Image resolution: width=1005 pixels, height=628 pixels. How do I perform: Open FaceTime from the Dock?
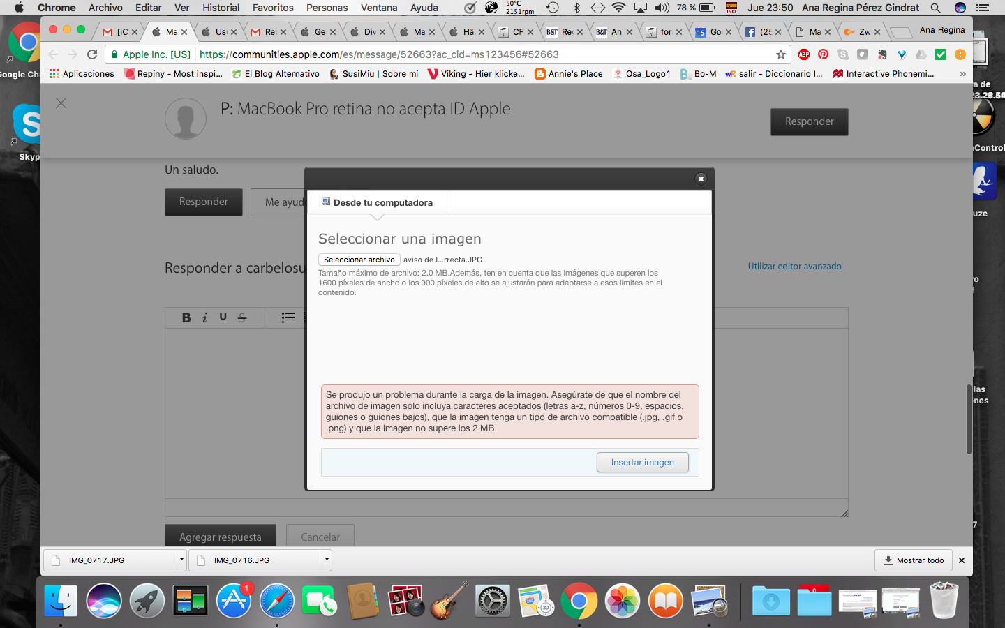320,600
